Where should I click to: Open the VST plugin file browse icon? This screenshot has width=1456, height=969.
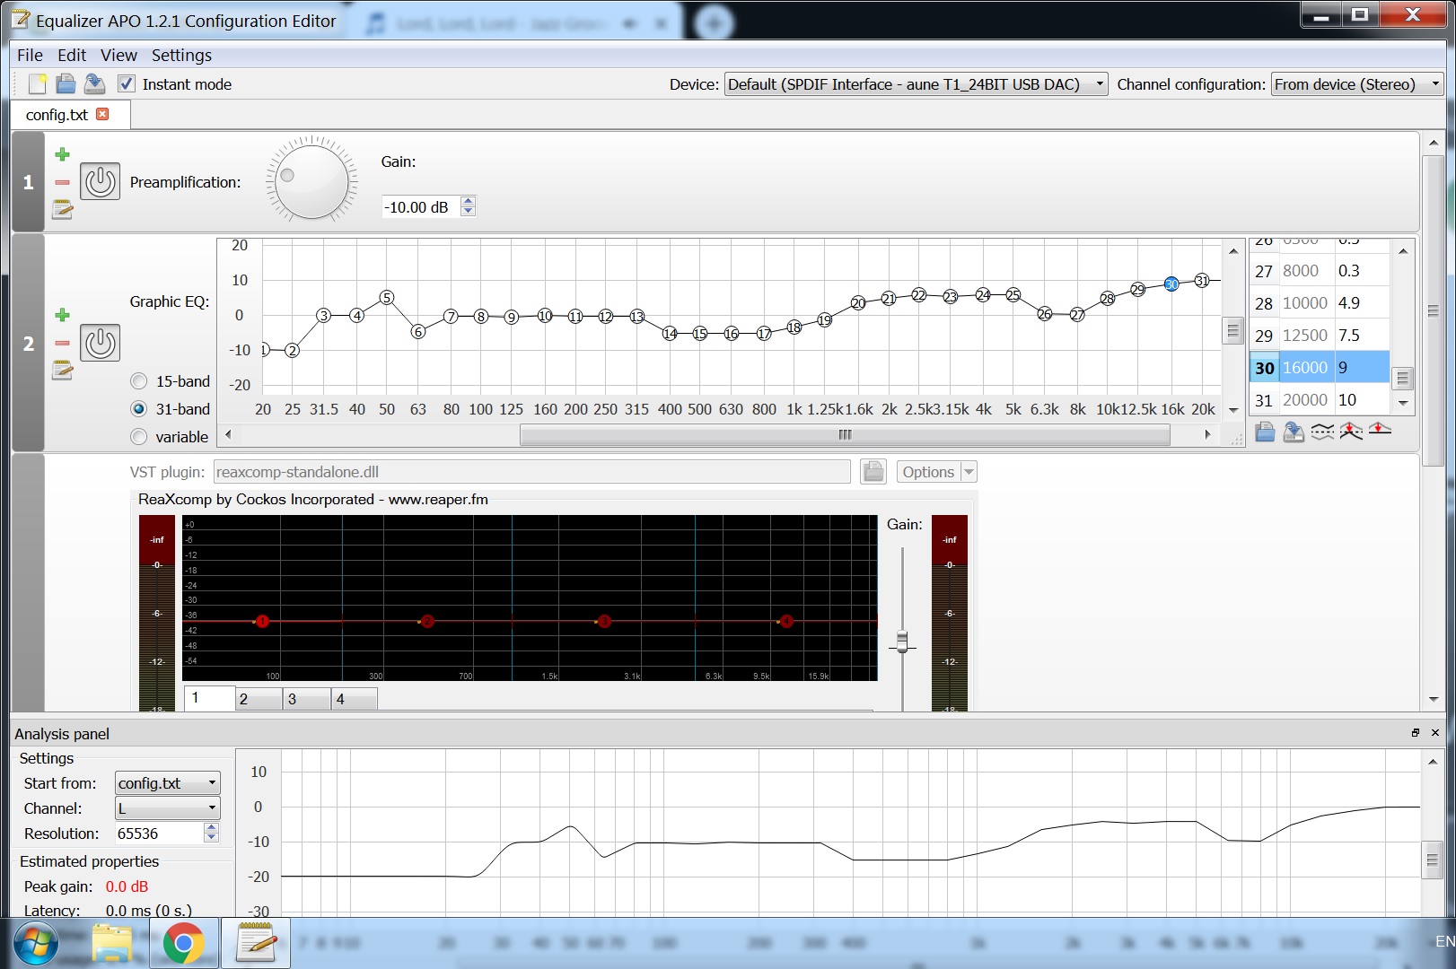[x=873, y=471]
